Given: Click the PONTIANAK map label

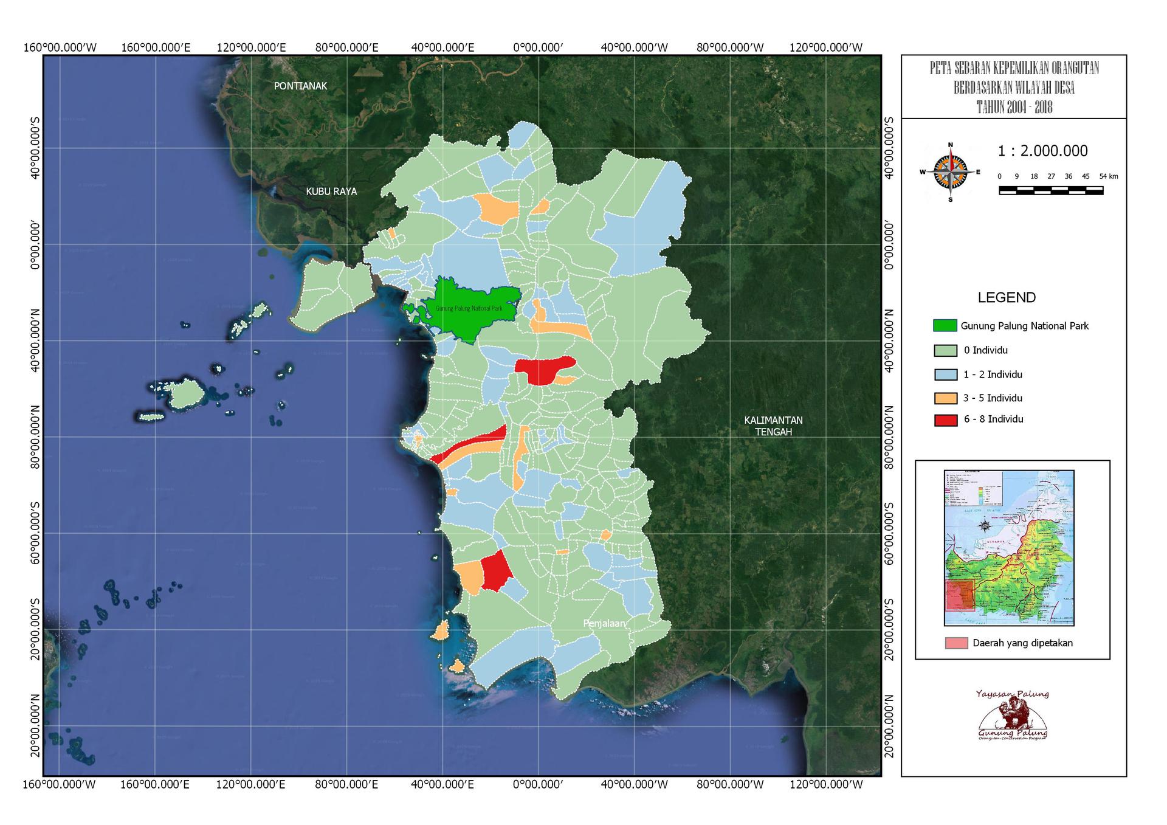Looking at the screenshot, I should pyautogui.click(x=300, y=86).
